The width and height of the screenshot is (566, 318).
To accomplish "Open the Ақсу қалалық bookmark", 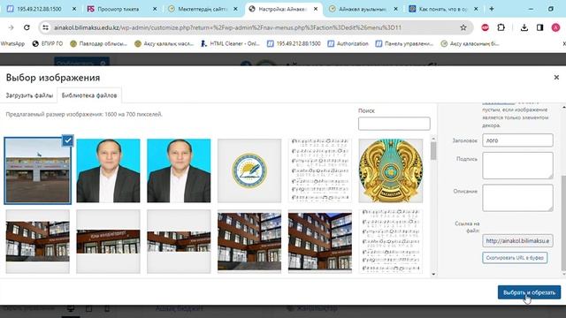I will coord(164,43).
